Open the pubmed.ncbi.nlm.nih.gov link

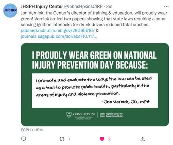(x=58, y=30)
